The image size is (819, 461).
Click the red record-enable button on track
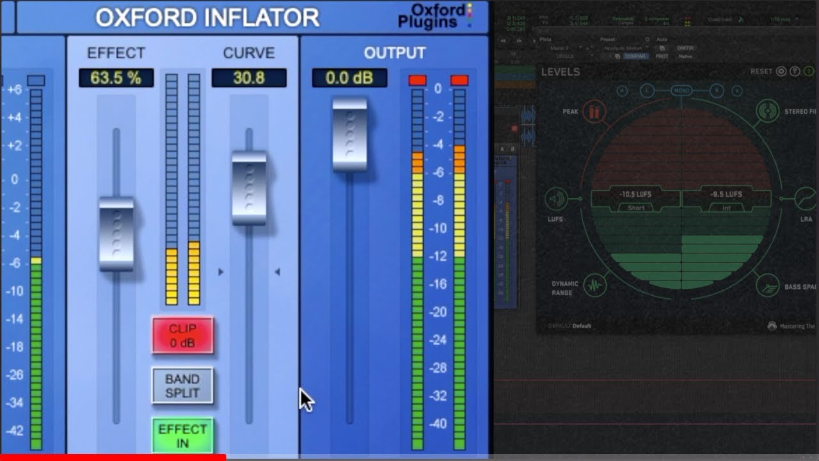coord(514,129)
